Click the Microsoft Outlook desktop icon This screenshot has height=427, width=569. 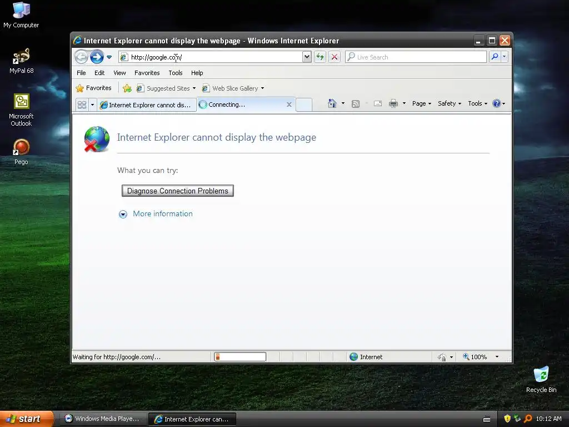click(x=21, y=110)
